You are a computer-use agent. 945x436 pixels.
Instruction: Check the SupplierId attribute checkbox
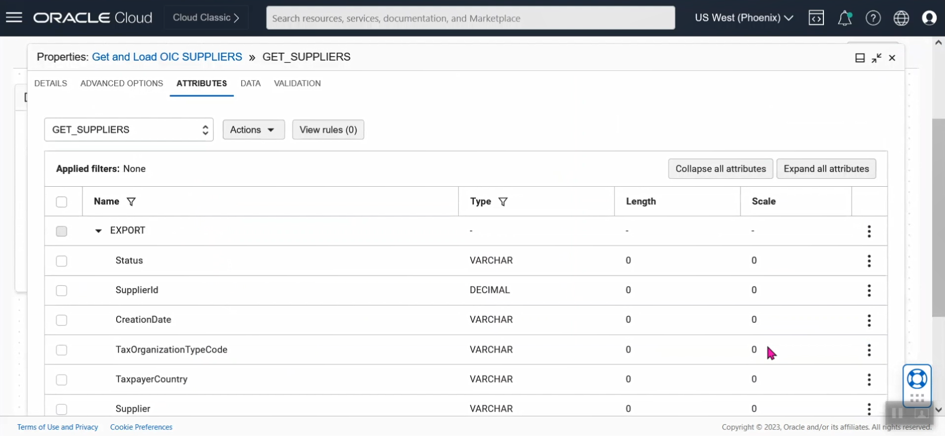coord(62,291)
